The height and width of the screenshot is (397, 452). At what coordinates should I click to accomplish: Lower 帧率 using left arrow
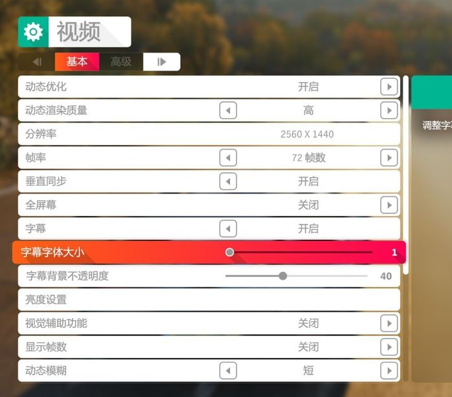tap(228, 158)
